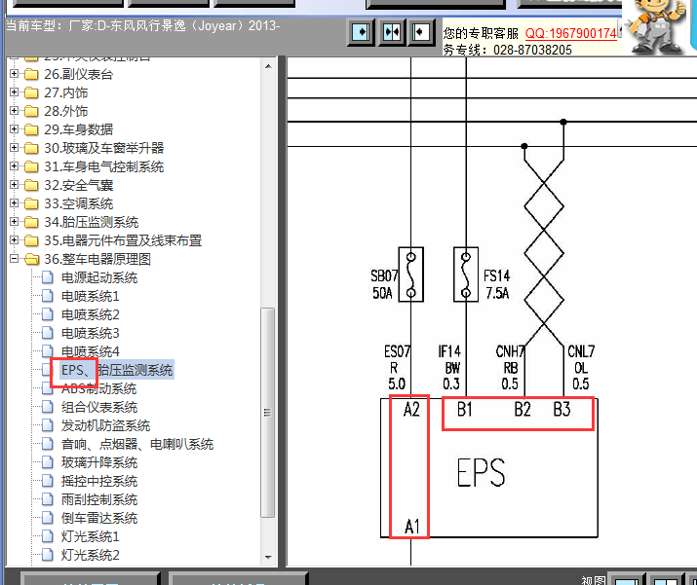Click the EPS module label in diagram

(x=481, y=473)
